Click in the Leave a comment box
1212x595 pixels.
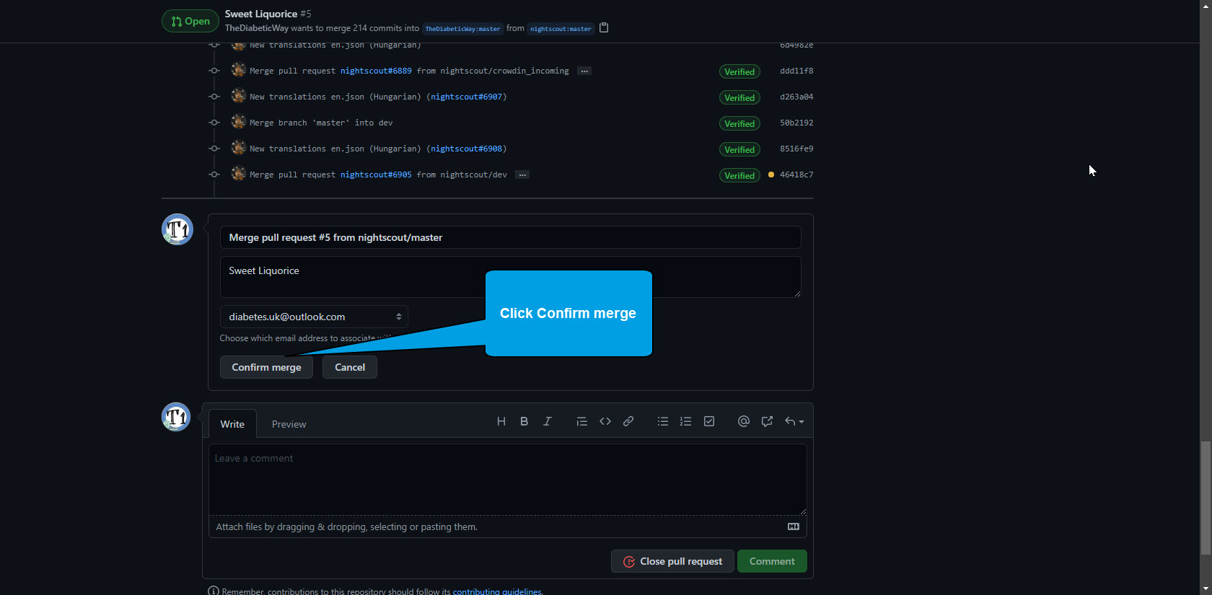507,479
